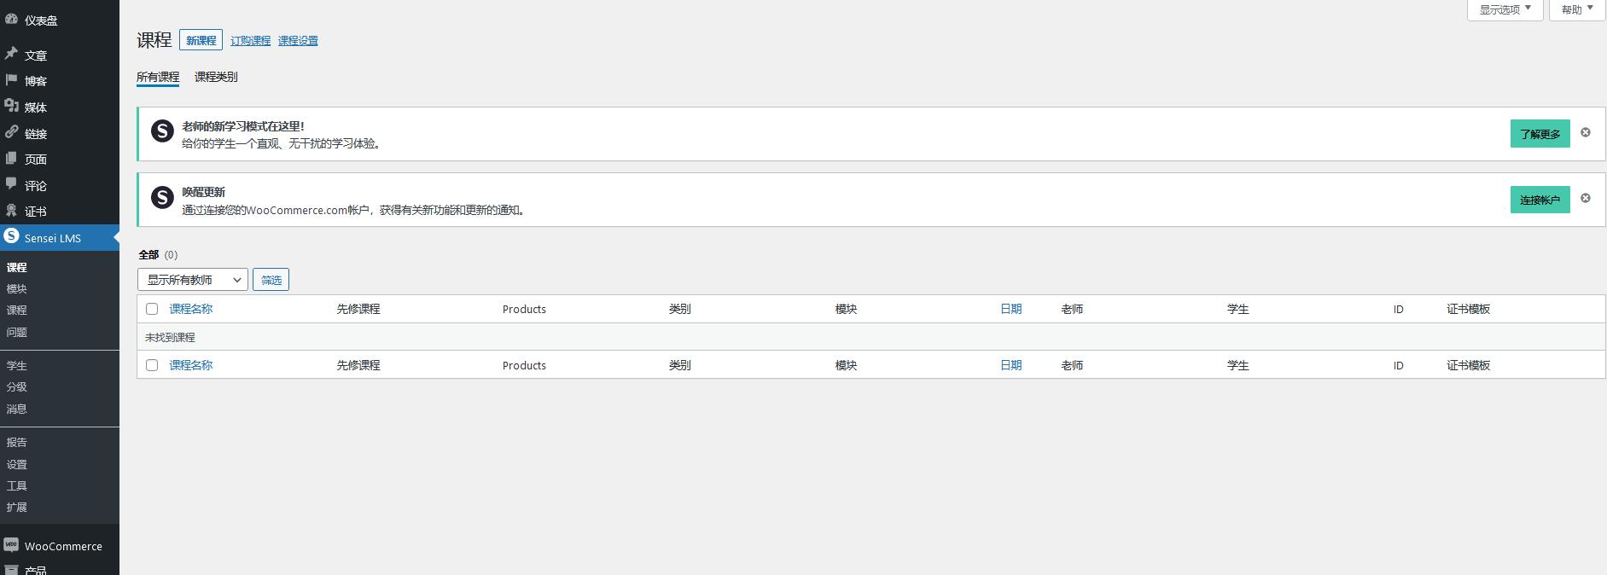1607x575 pixels.
Task: Click the 评论 comment bubble icon
Action: (x=11, y=184)
